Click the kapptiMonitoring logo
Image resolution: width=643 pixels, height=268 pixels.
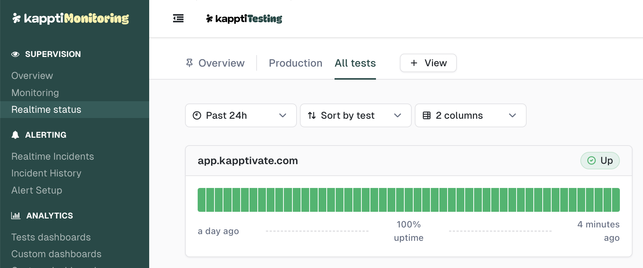70,18
